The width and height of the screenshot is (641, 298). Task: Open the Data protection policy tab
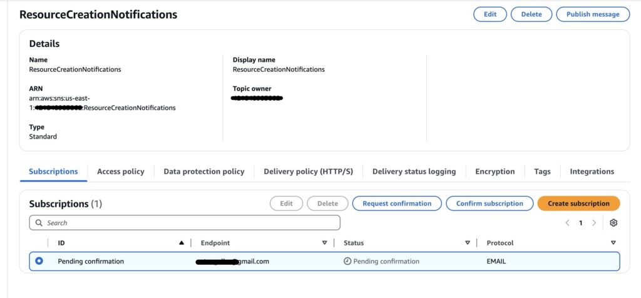(x=204, y=171)
